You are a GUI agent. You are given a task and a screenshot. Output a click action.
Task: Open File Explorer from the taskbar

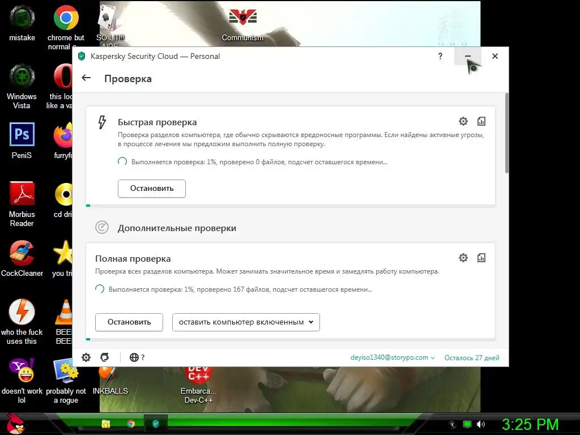coord(106,424)
